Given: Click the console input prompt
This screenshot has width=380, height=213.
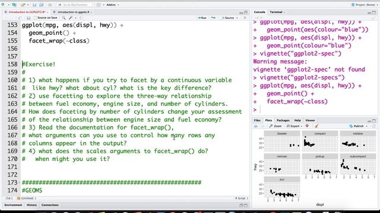Looking at the screenshot, I should point(261,109).
